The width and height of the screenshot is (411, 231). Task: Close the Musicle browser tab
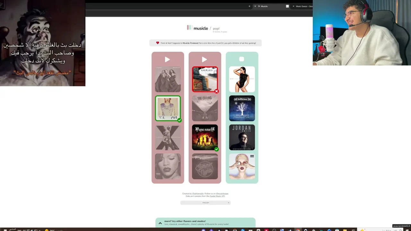click(x=255, y=6)
